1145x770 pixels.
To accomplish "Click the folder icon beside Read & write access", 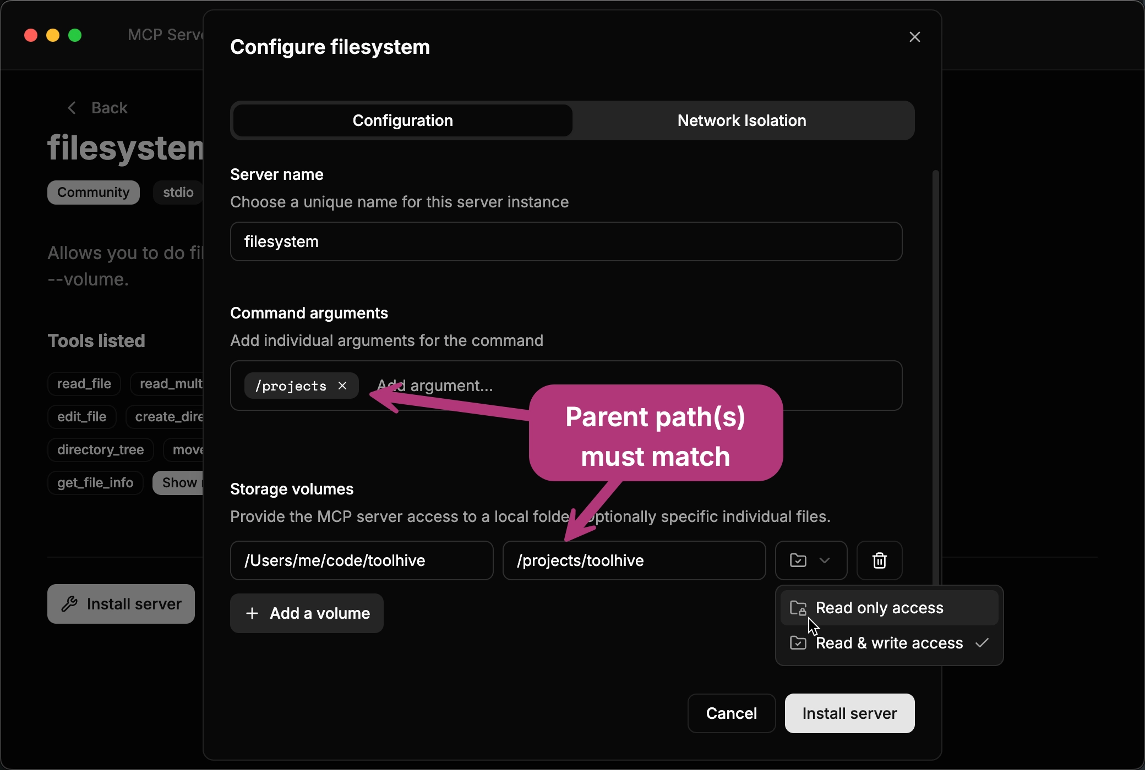I will pyautogui.click(x=798, y=643).
